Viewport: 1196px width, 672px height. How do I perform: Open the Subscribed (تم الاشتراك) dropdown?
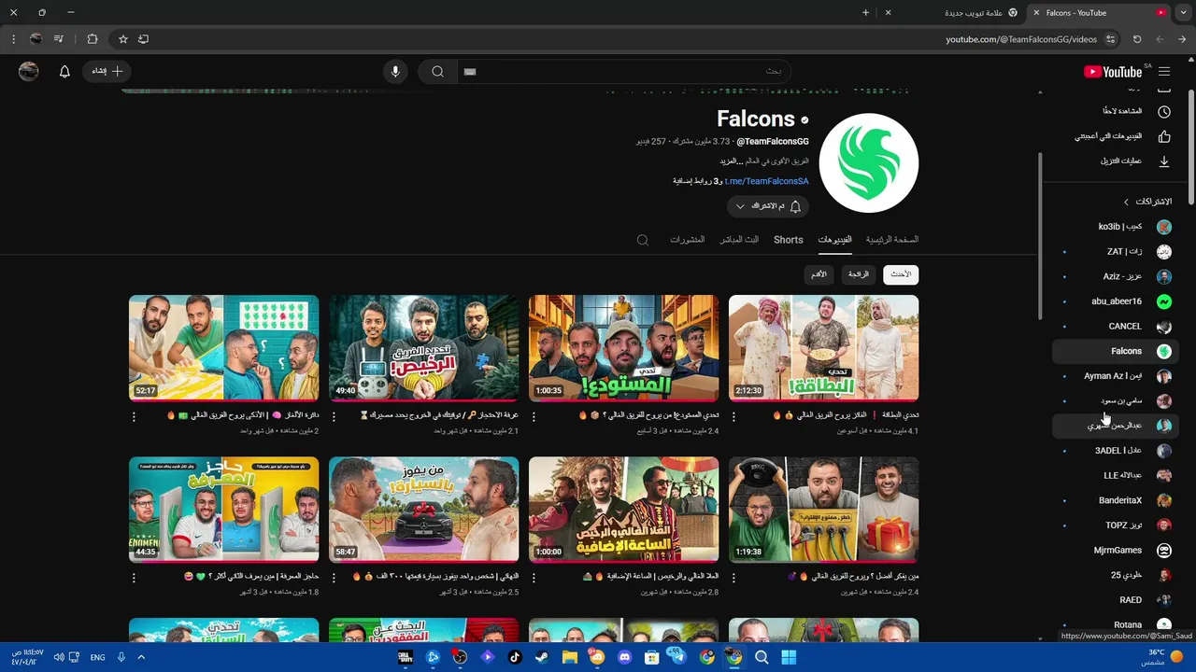click(x=767, y=206)
